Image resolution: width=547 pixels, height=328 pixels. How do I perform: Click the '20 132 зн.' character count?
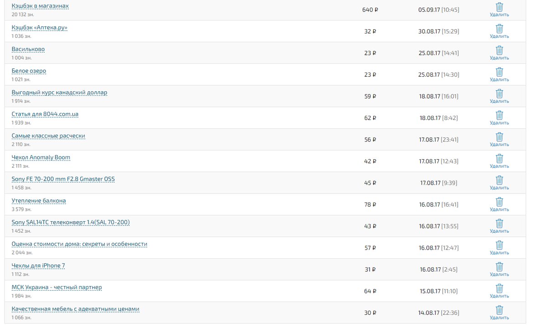point(23,15)
